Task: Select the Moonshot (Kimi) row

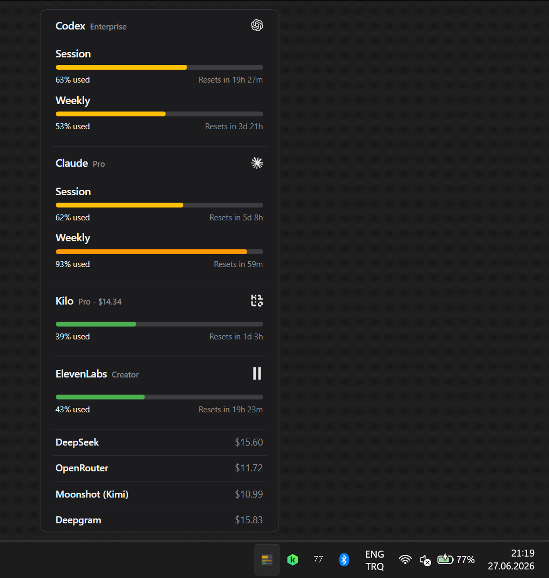Action: [x=159, y=494]
